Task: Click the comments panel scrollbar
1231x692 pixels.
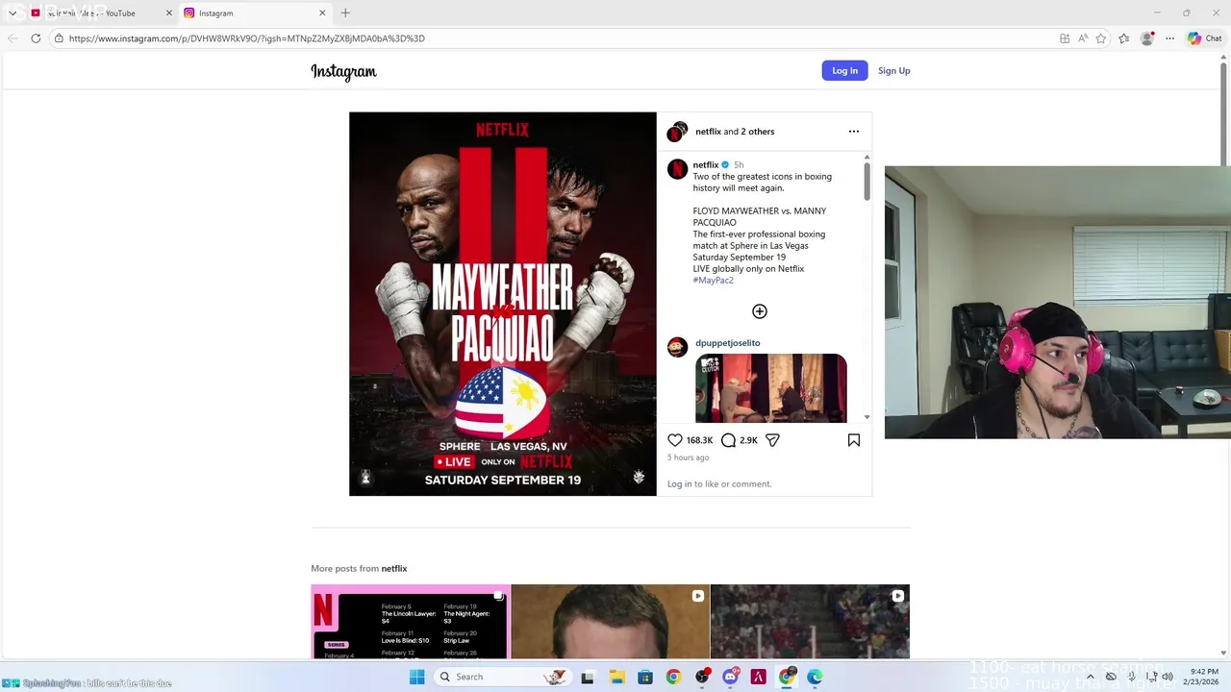Action: coord(867,182)
